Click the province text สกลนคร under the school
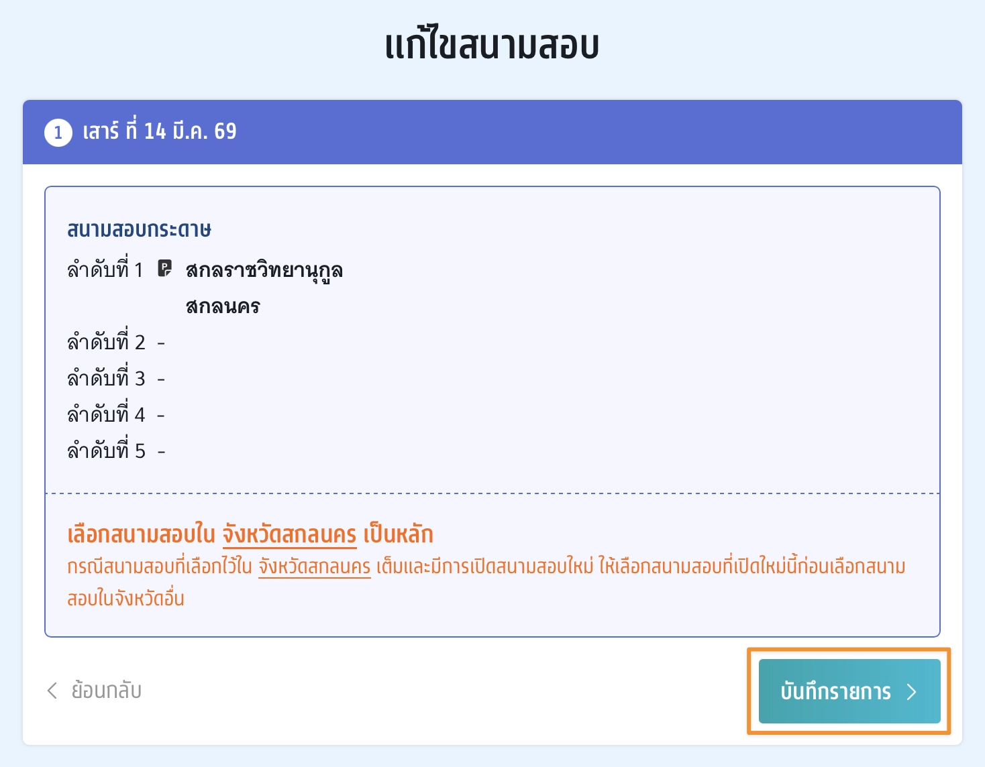985x767 pixels. pos(223,307)
